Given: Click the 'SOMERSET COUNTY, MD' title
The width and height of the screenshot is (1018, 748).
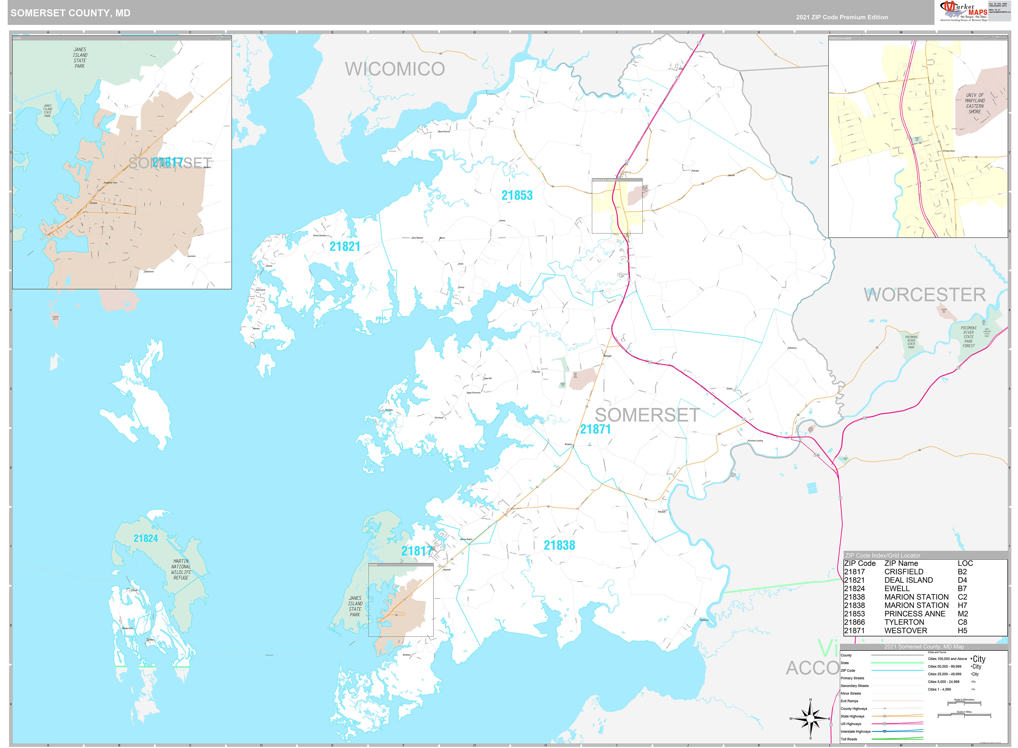Looking at the screenshot, I should pos(70,13).
